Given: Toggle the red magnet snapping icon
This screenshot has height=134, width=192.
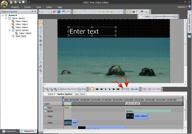Looking at the screenshot, I should coord(133,12).
